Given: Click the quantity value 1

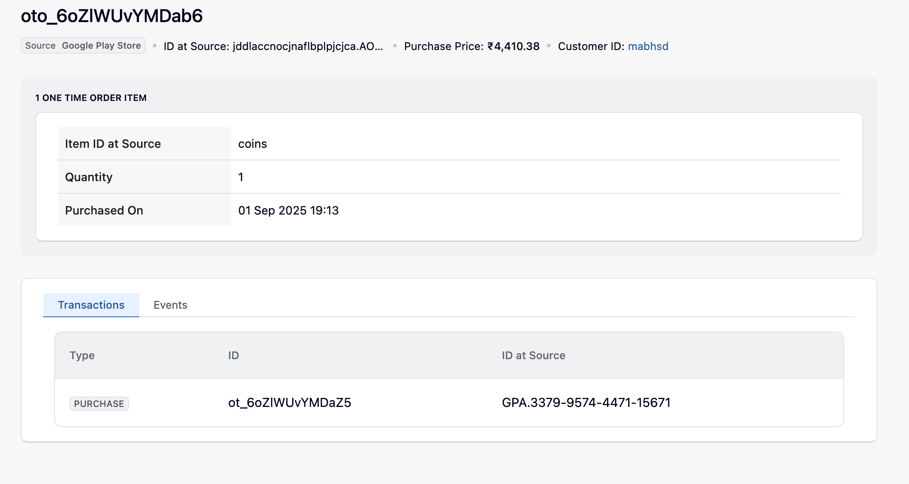Looking at the screenshot, I should (241, 177).
